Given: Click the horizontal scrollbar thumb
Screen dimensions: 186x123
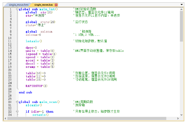Looking at the screenshot, I should coord(87,118).
